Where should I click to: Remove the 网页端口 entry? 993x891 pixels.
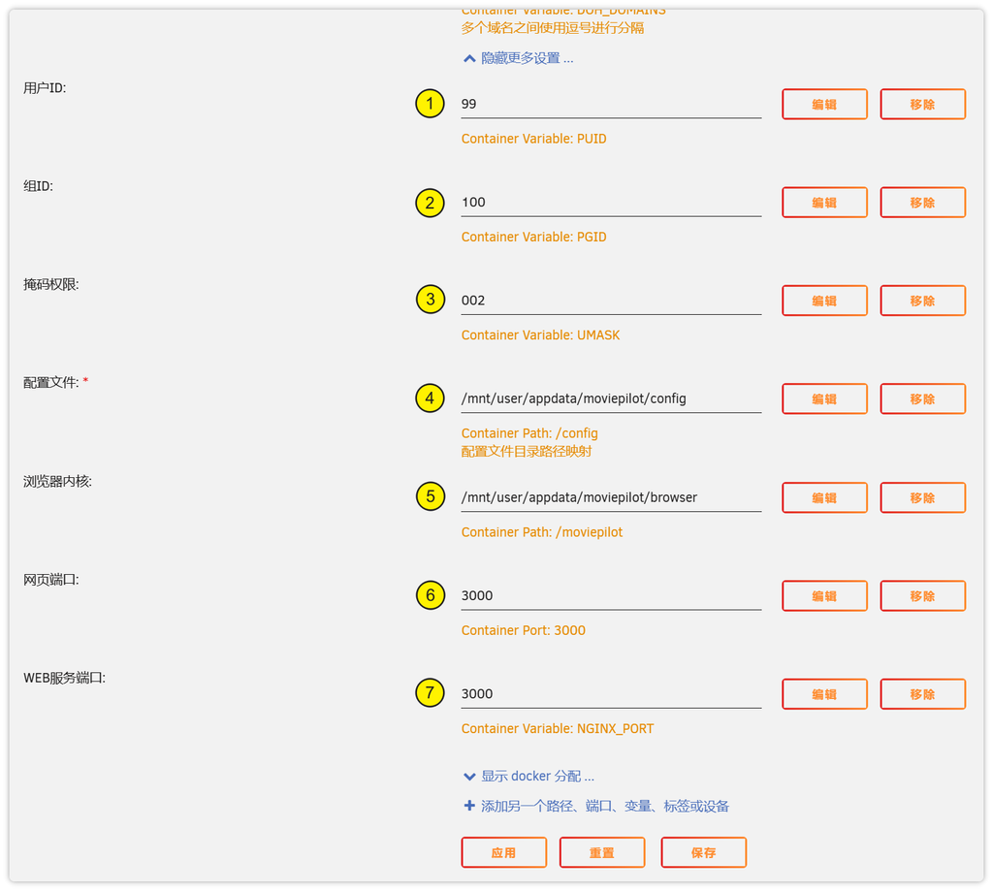pos(922,596)
